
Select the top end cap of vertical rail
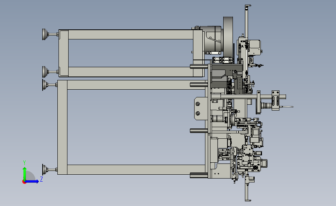tap(248, 6)
